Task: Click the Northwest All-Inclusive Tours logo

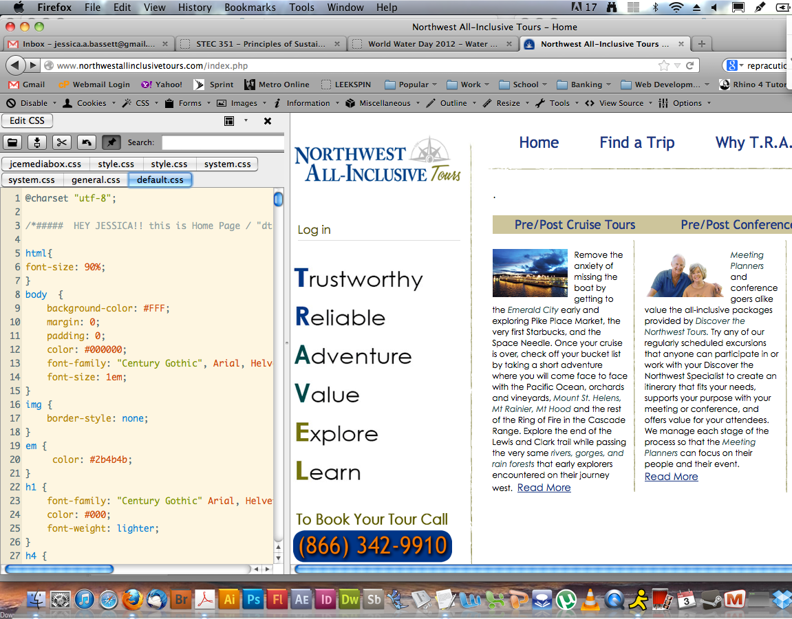Action: point(377,160)
